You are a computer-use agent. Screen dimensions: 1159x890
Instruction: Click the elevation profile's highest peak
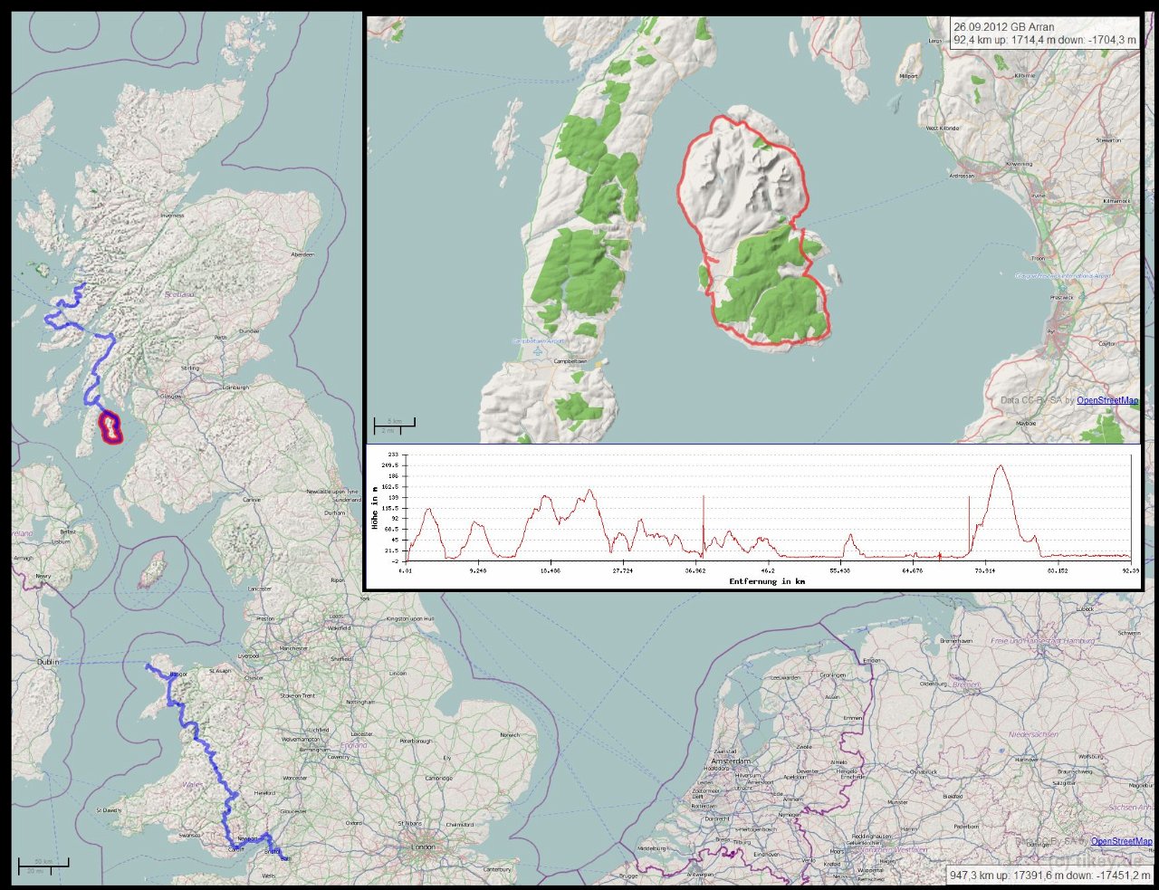[1000, 466]
